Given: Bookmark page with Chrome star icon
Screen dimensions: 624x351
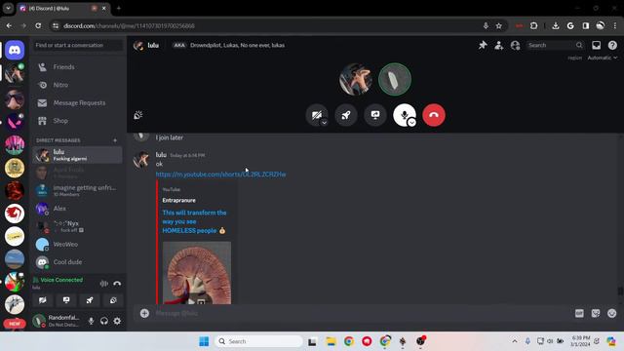Looking at the screenshot, I should pyautogui.click(x=498, y=26).
